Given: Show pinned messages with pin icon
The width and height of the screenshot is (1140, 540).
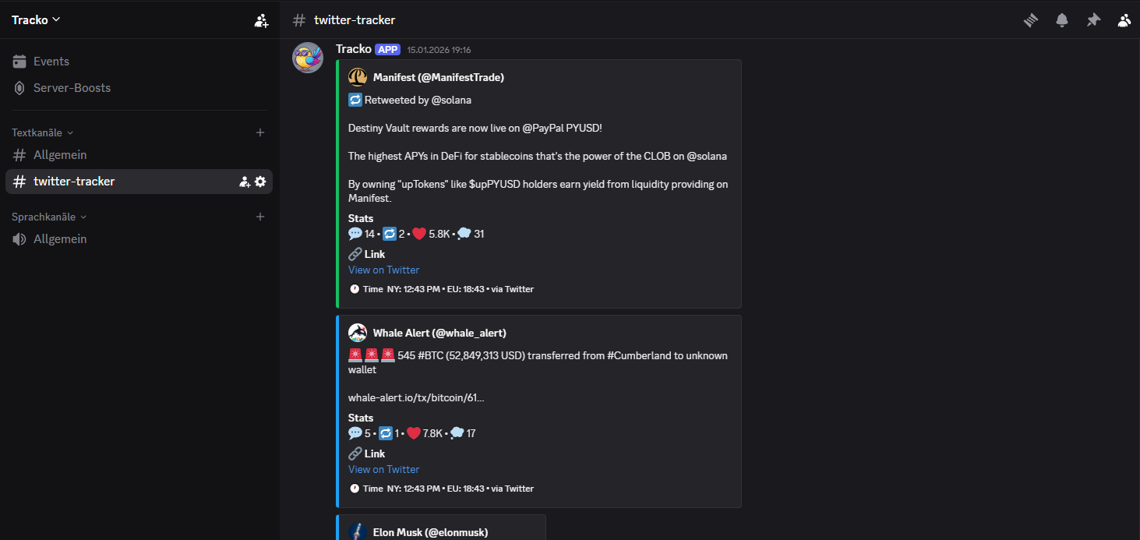Looking at the screenshot, I should click(1093, 20).
